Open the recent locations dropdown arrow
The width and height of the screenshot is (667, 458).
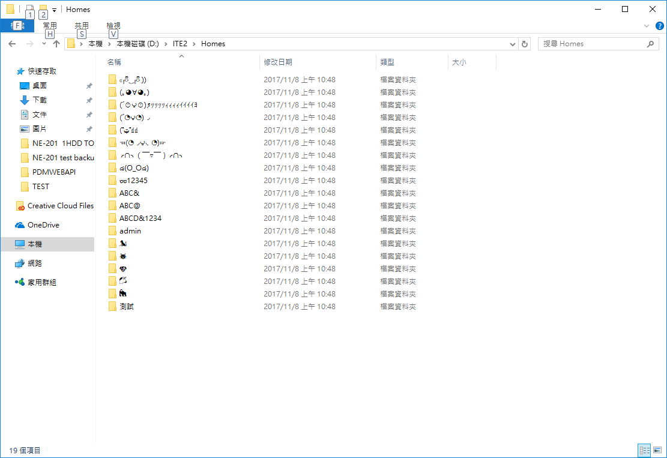[x=44, y=44]
